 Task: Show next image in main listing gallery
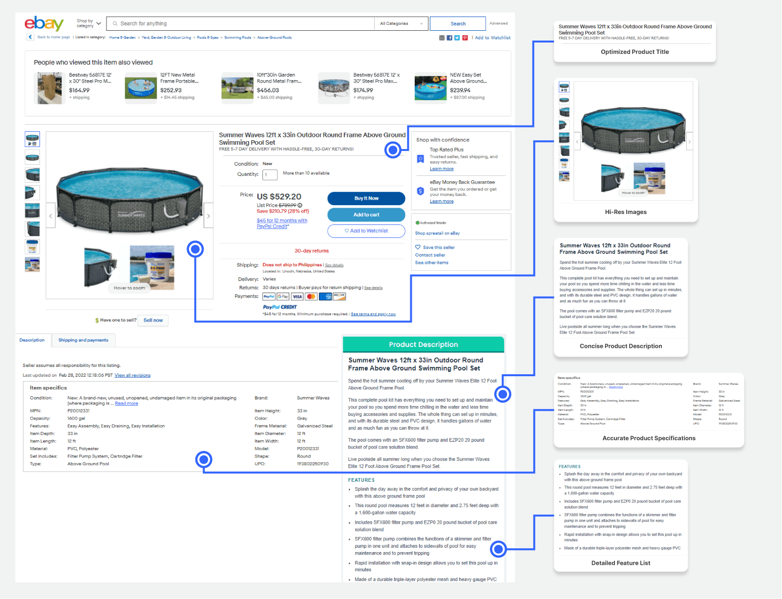[x=209, y=215]
